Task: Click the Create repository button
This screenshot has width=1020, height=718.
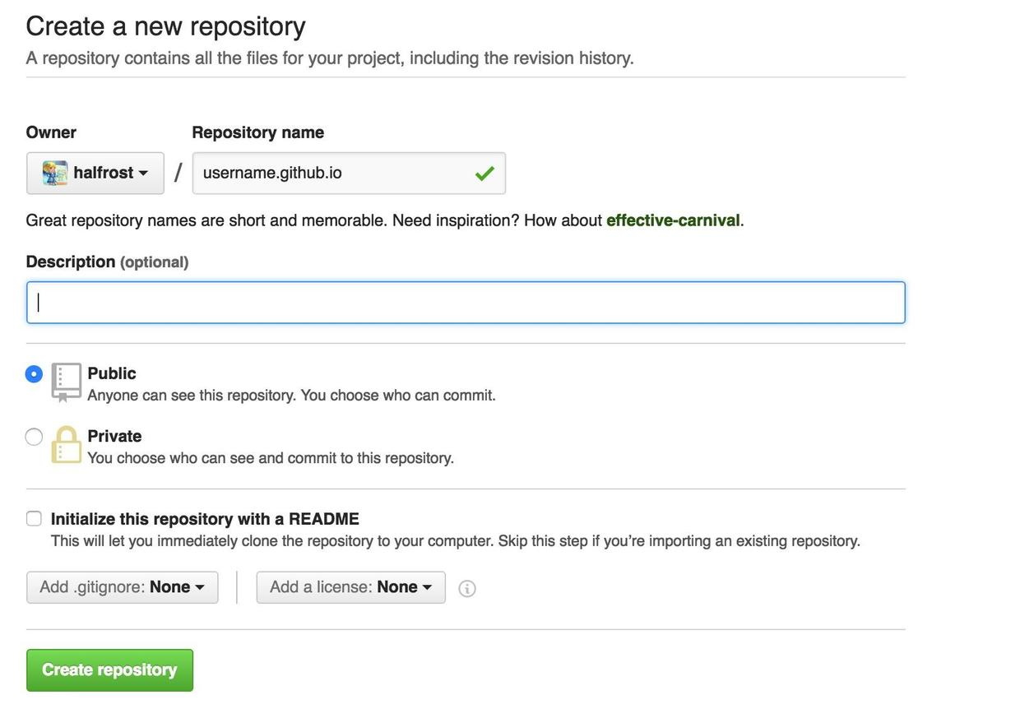Action: pos(109,669)
